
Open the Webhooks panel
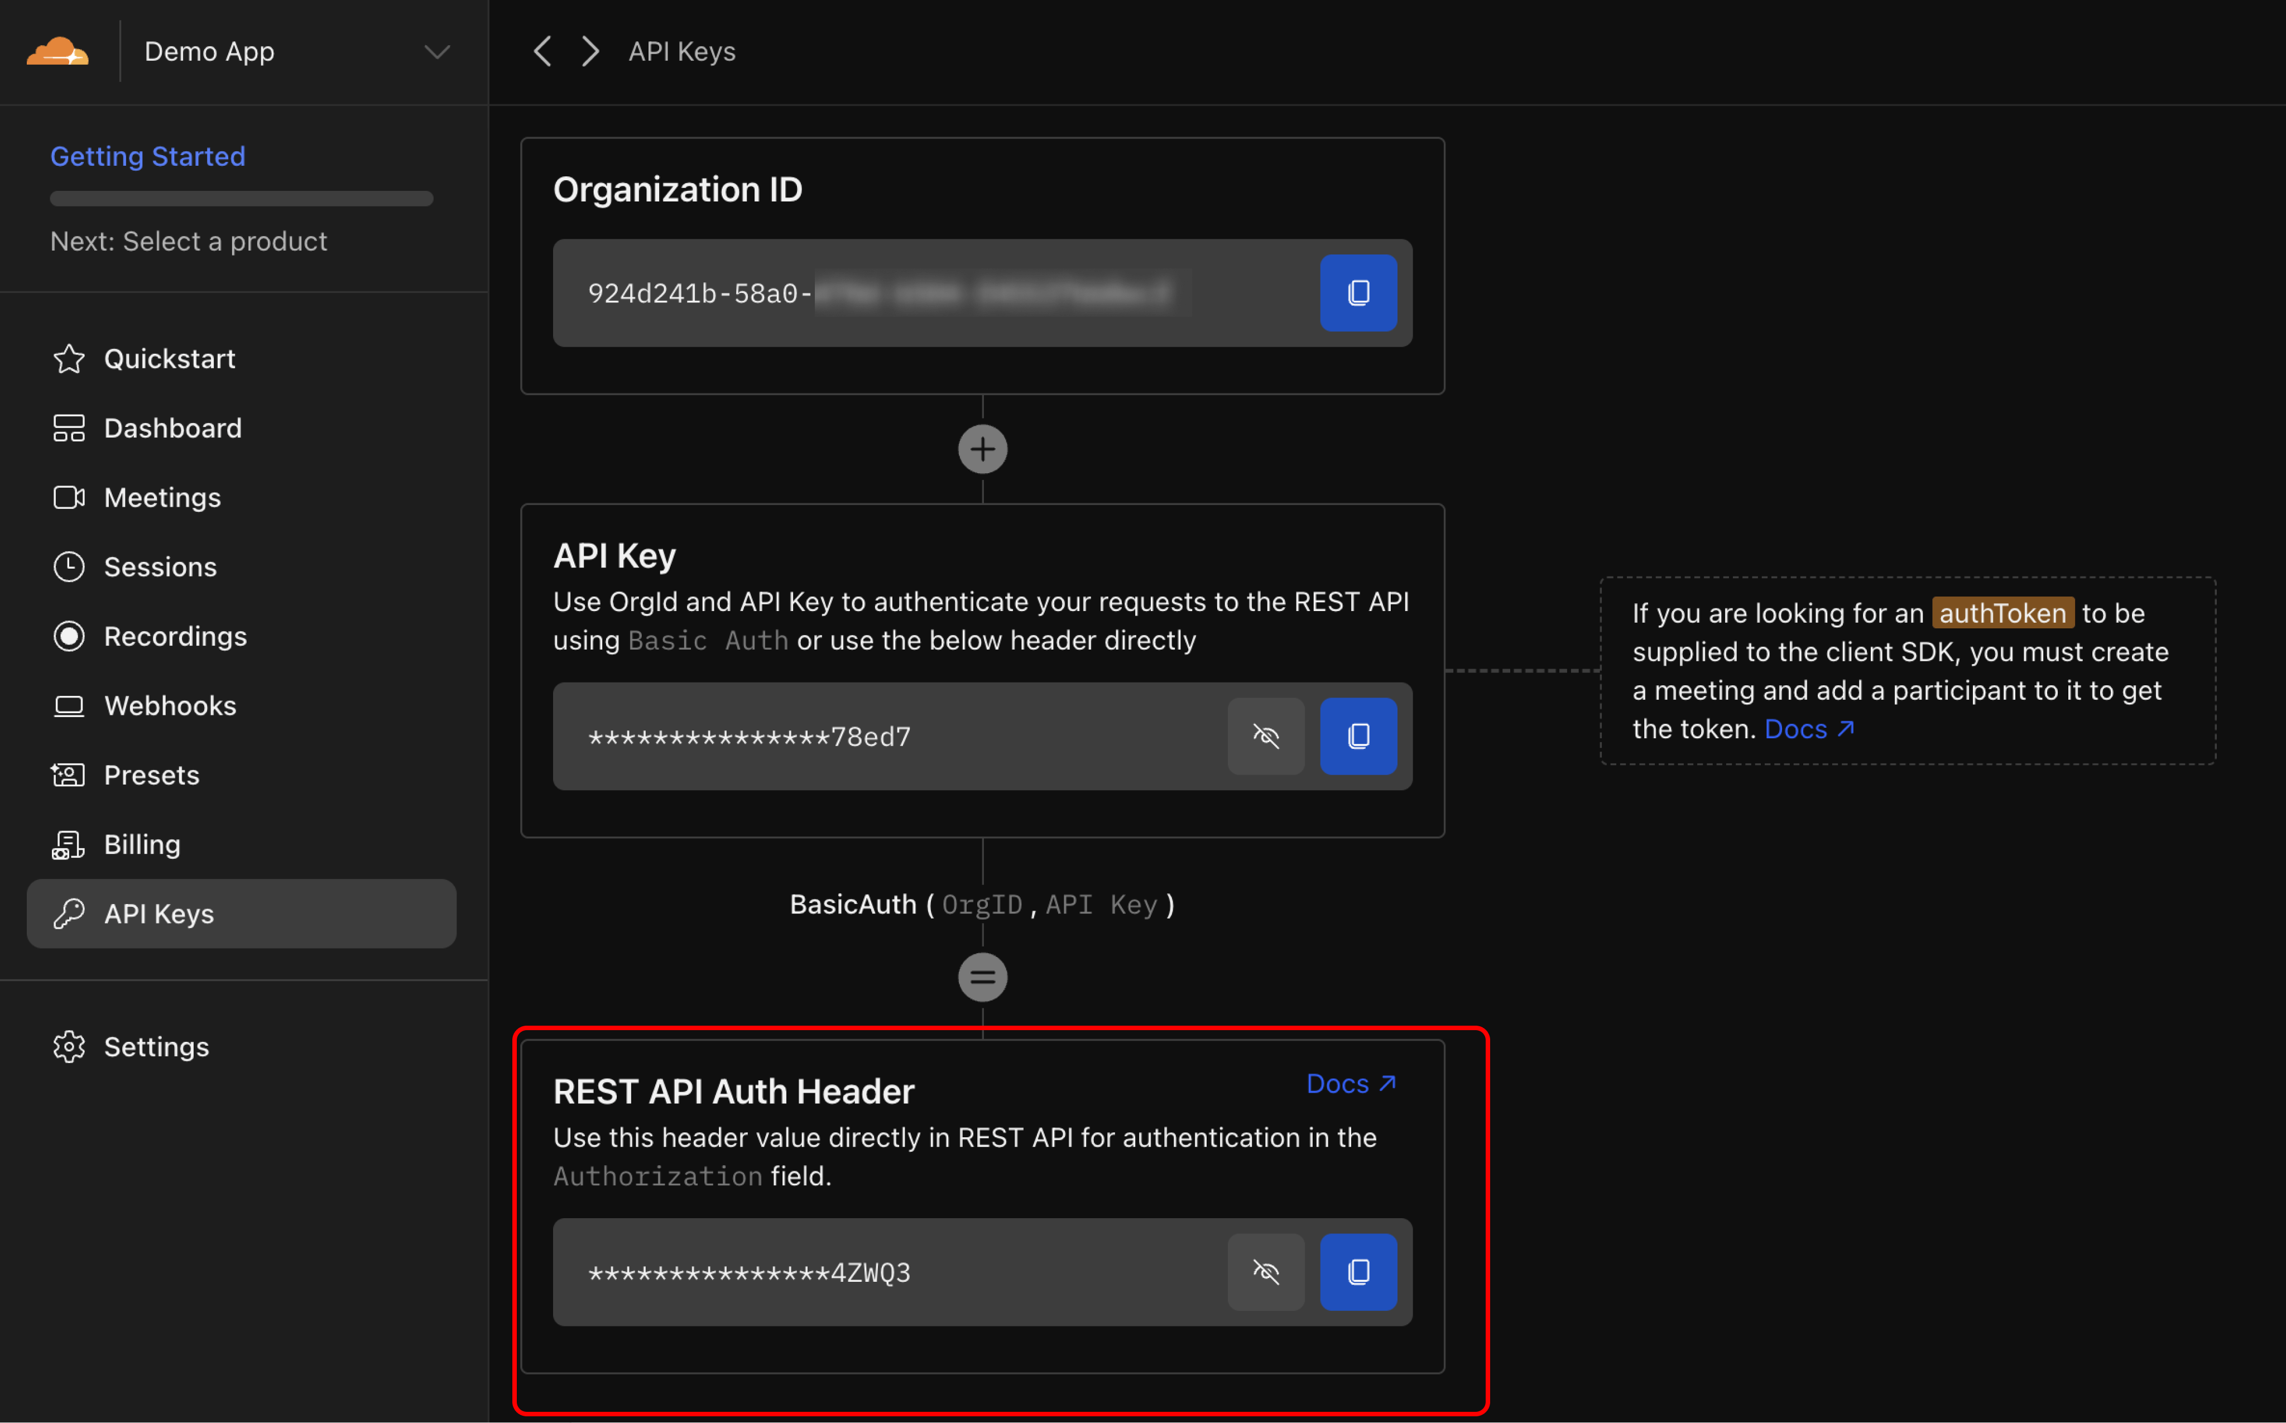coord(170,705)
